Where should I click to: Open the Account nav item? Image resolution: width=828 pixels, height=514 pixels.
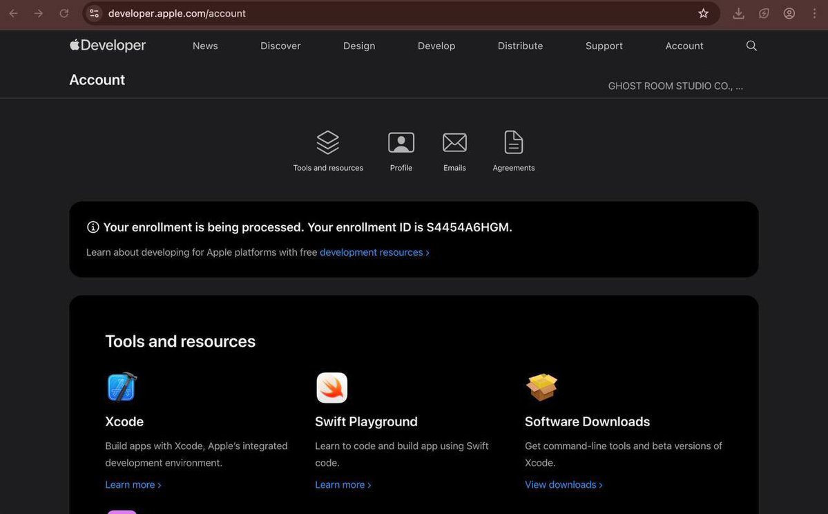click(x=684, y=46)
